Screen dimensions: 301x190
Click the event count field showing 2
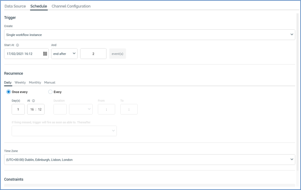click(x=93, y=54)
